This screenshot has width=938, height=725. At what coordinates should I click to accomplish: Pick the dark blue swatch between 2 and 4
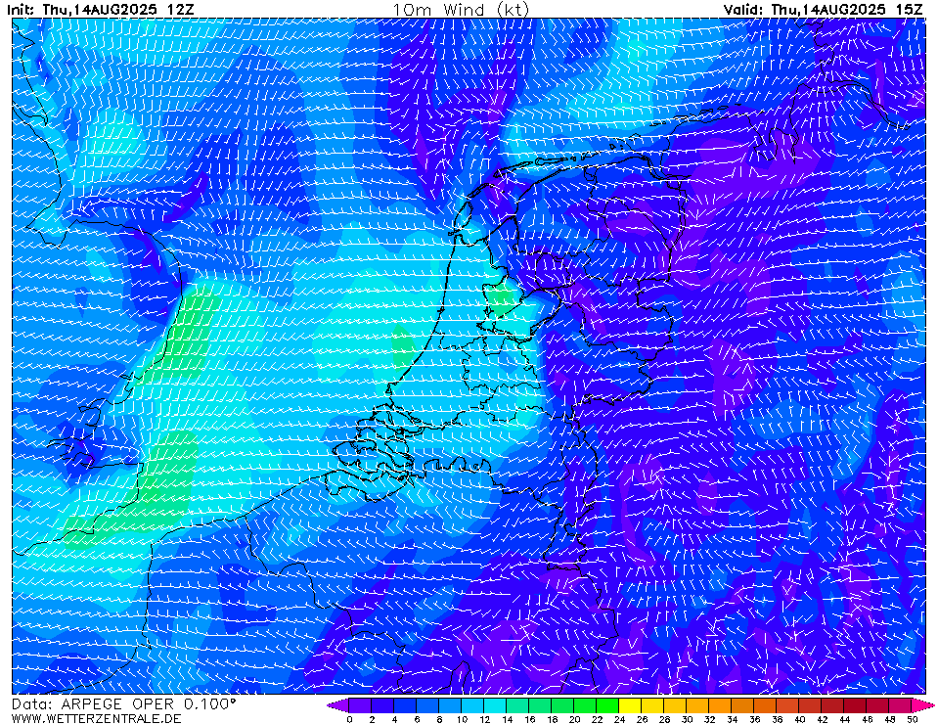tap(382, 705)
